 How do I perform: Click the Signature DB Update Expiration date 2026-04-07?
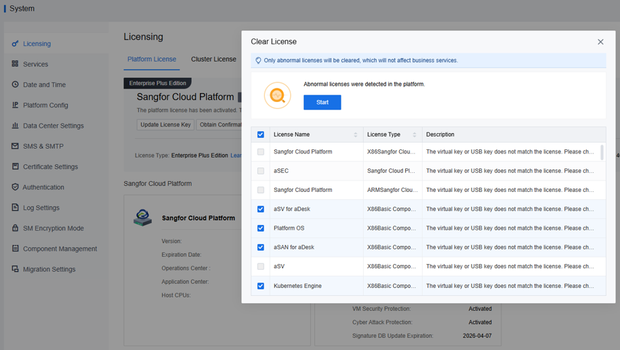477,336
